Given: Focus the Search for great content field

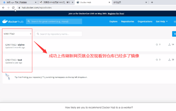Looking at the screenshot, I should (x=54, y=21).
